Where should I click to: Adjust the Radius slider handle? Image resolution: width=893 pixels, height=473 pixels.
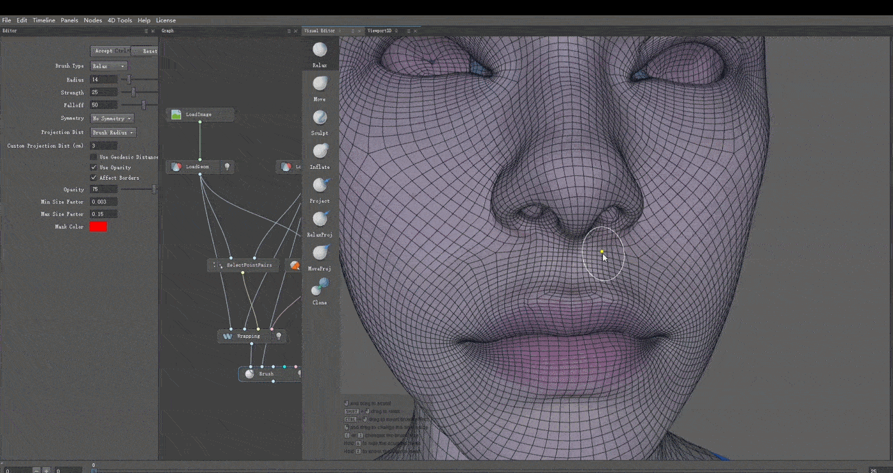pos(129,80)
